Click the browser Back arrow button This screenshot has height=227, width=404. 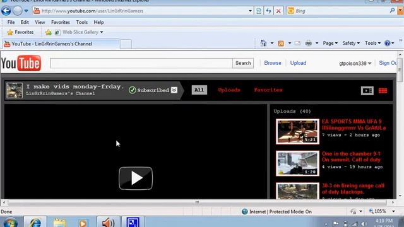point(6,11)
